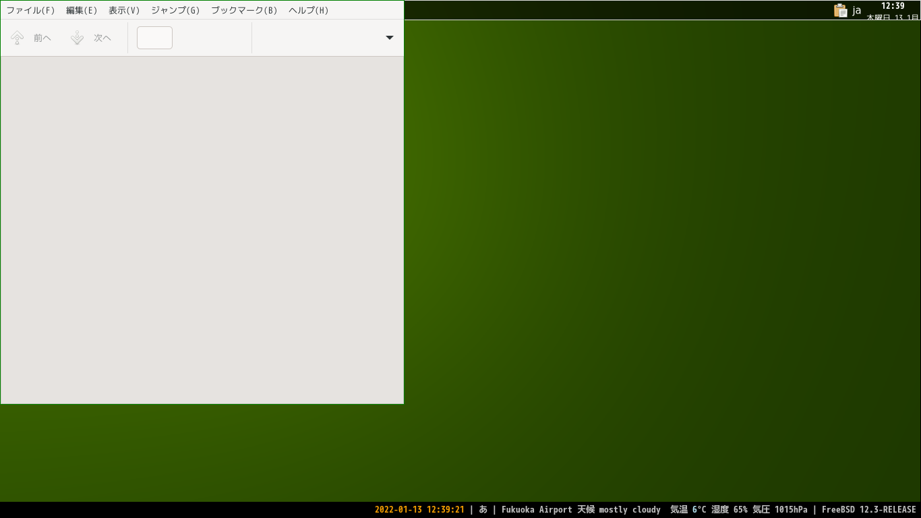Open the 編集(E) menu
The width and height of the screenshot is (921, 518).
[x=82, y=10]
